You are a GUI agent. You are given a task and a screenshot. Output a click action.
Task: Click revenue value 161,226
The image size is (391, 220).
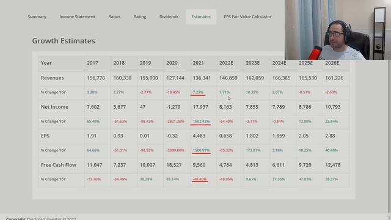point(334,78)
